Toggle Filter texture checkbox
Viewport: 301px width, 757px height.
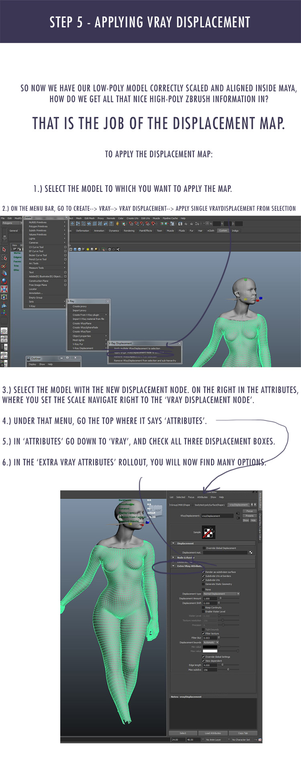click(203, 634)
